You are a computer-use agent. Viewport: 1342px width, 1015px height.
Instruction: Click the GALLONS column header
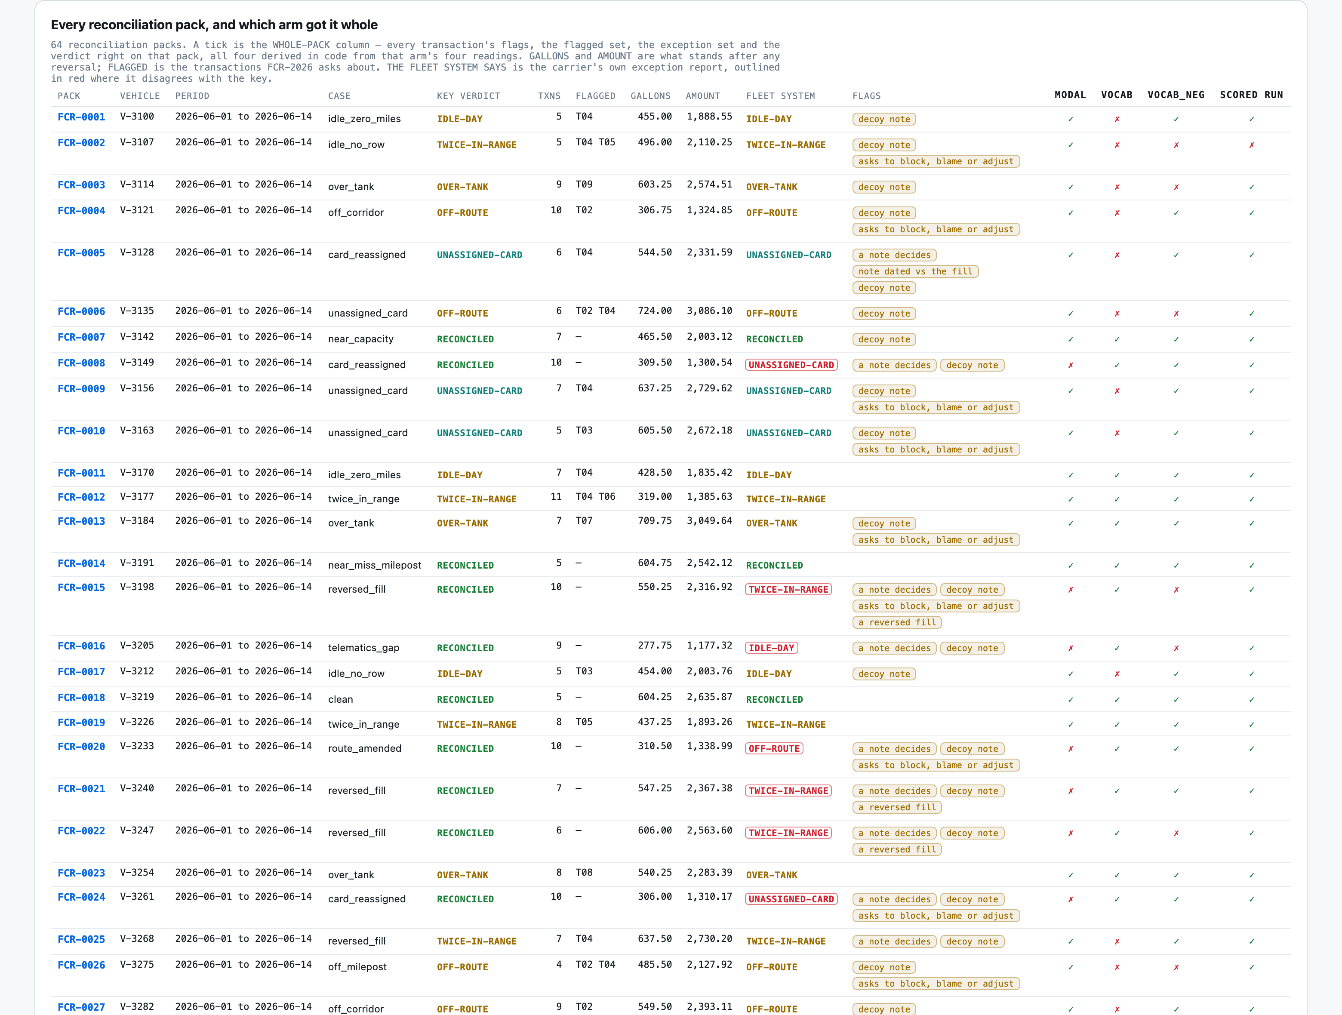pyautogui.click(x=650, y=96)
